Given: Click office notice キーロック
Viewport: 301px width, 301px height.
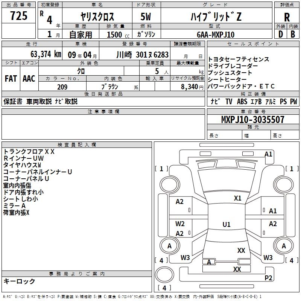Looking at the screenshot, I should [x=19, y=281].
